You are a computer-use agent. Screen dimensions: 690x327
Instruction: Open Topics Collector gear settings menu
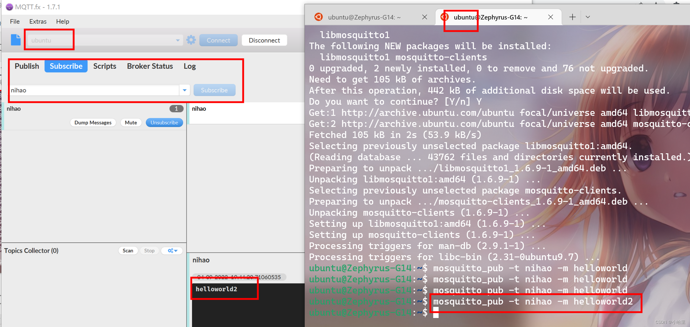pyautogui.click(x=172, y=250)
